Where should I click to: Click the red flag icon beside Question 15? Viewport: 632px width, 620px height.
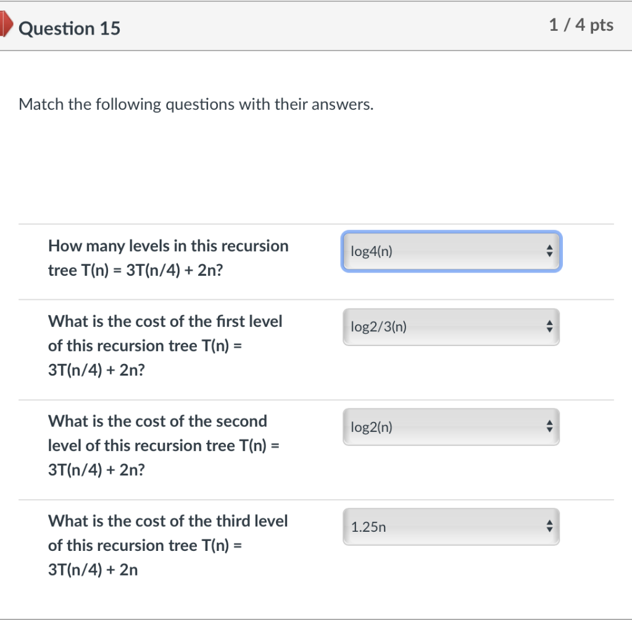[6, 25]
